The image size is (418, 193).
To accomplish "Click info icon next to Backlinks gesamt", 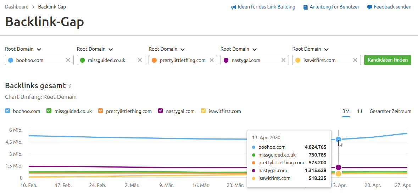I will coord(70,86).
